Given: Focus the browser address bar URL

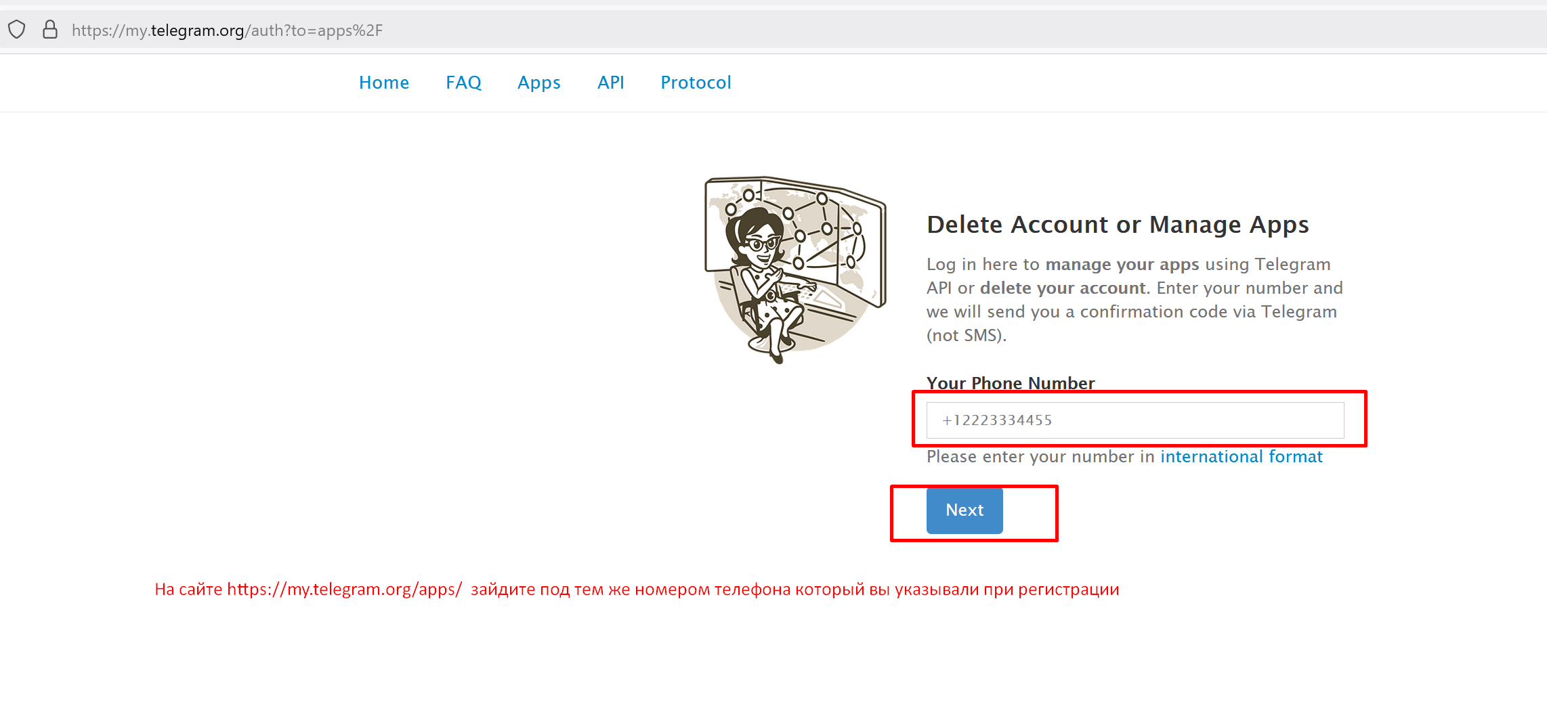Looking at the screenshot, I should (227, 30).
